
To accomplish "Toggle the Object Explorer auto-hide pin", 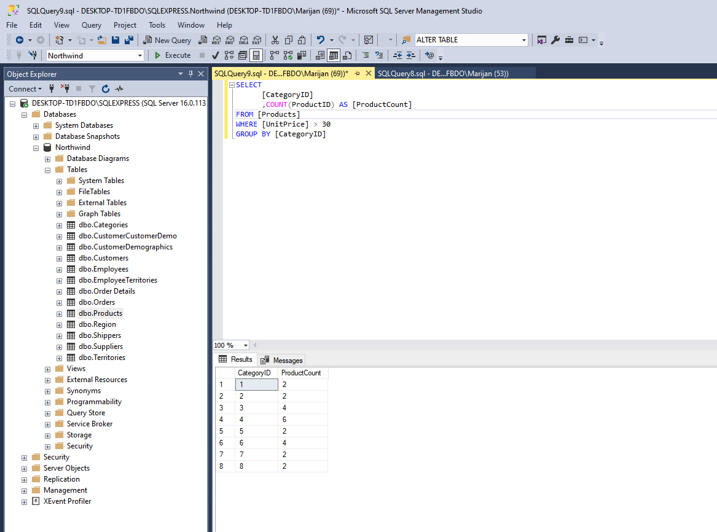I will pyautogui.click(x=190, y=74).
